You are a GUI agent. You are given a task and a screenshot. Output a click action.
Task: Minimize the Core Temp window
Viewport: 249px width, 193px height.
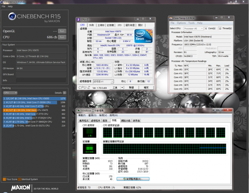tap(216, 18)
